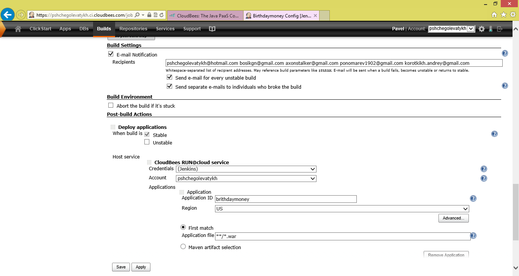Open the Region dropdown
The height and width of the screenshot is (276, 519).
click(x=342, y=209)
